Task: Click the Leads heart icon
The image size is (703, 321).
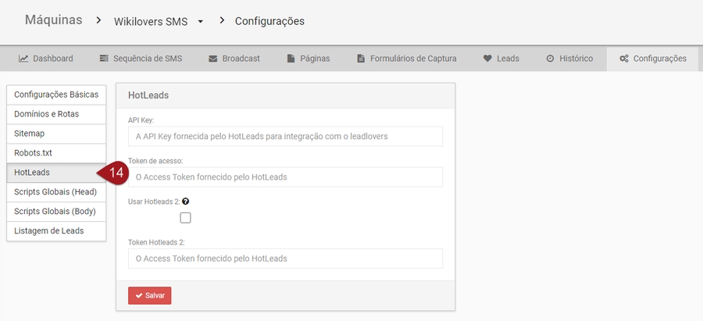Action: [x=487, y=59]
